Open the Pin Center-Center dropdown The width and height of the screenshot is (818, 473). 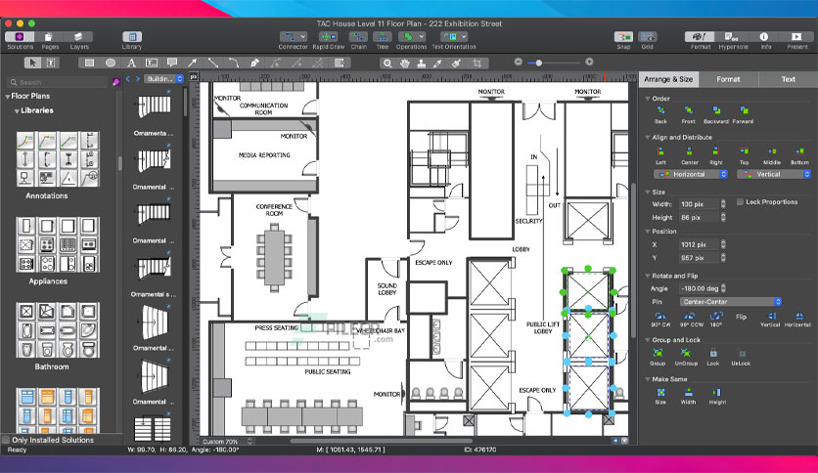coord(730,302)
